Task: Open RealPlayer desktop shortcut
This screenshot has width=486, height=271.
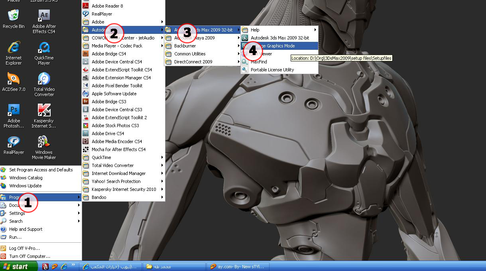Action: [x=14, y=145]
